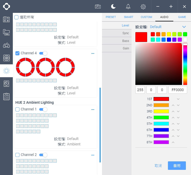Select the Gain audio mode

click(117, 48)
